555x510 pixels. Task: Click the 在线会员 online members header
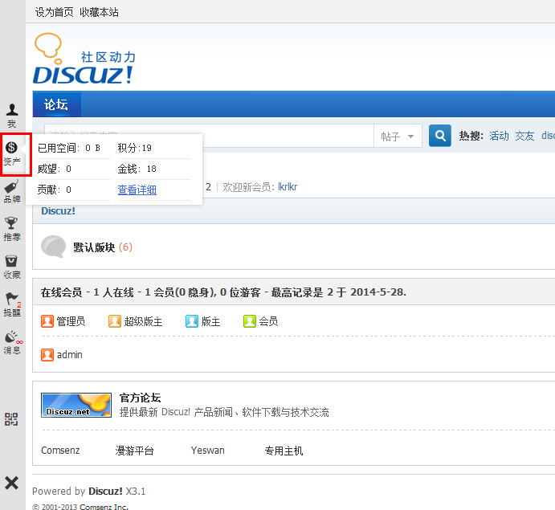[x=223, y=292]
